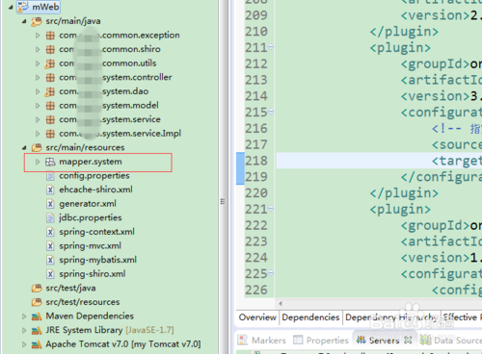The height and width of the screenshot is (354, 482).
Task: Click the Apache Tomcat library icon
Action: tap(37, 344)
